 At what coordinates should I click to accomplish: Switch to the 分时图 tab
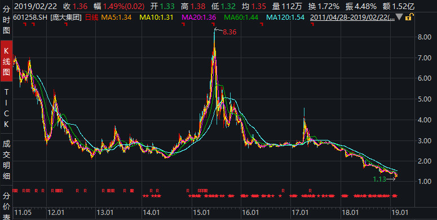click(x=6, y=20)
